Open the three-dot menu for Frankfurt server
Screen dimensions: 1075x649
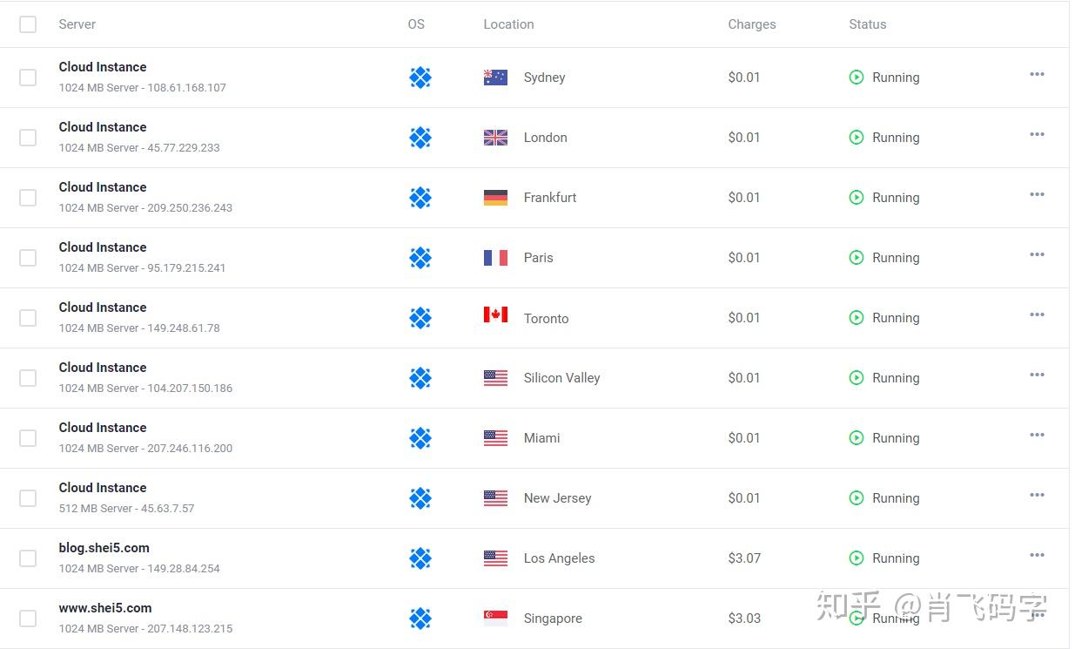click(x=1037, y=194)
